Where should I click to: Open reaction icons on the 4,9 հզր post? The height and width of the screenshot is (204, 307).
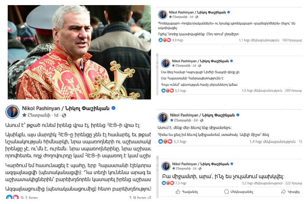pos(164,40)
